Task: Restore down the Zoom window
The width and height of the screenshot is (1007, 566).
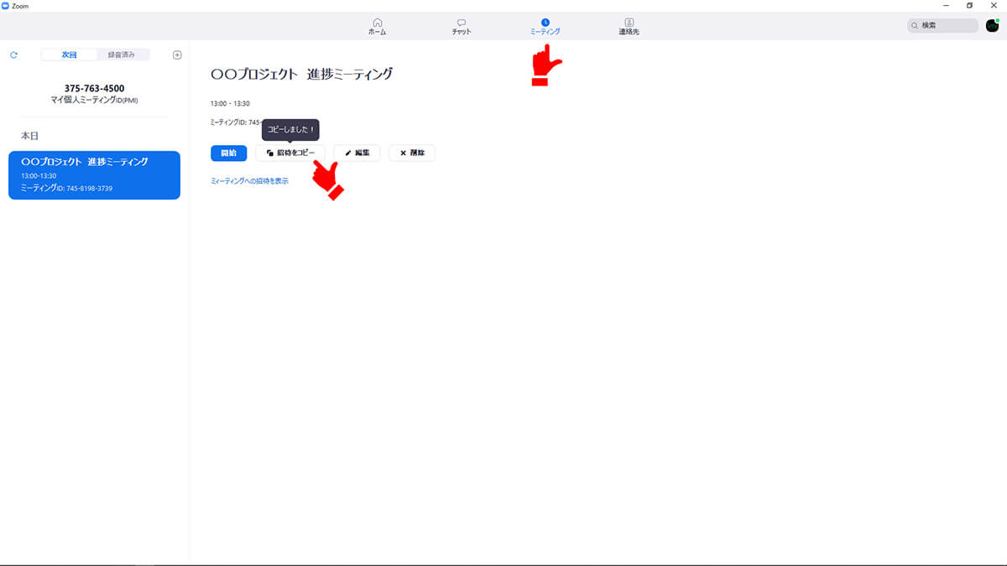Action: click(969, 5)
